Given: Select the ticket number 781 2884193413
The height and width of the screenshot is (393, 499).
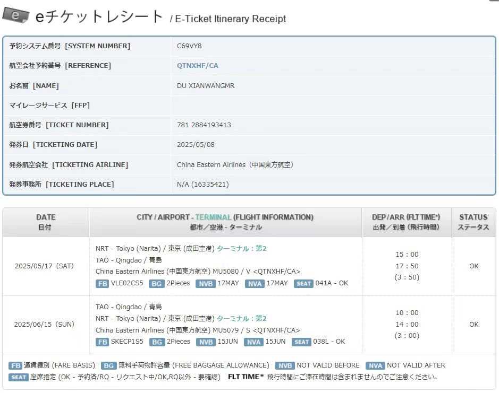Looking at the screenshot, I should (x=204, y=125).
